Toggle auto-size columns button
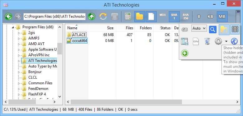 click(235, 29)
